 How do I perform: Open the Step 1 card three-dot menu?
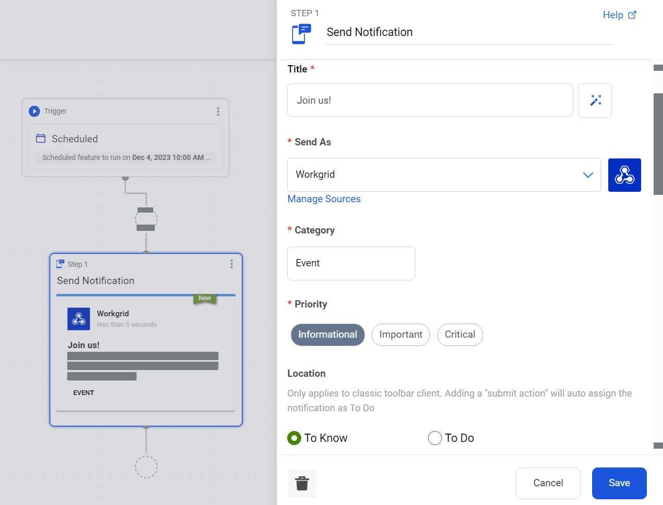click(x=231, y=264)
